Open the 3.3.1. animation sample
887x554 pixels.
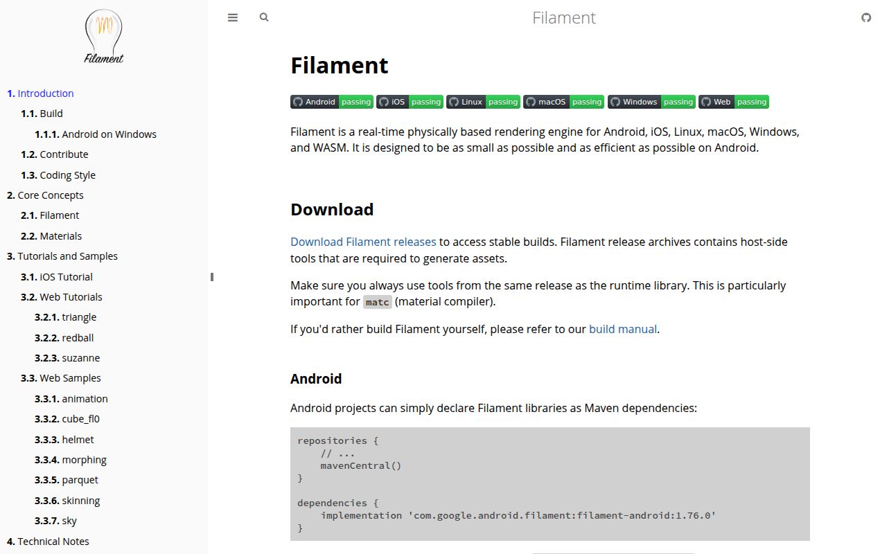(71, 399)
